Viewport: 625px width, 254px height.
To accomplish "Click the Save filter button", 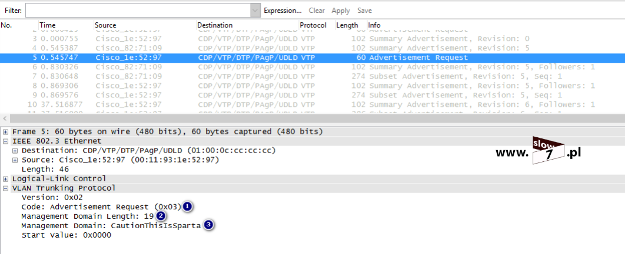I will pos(364,11).
